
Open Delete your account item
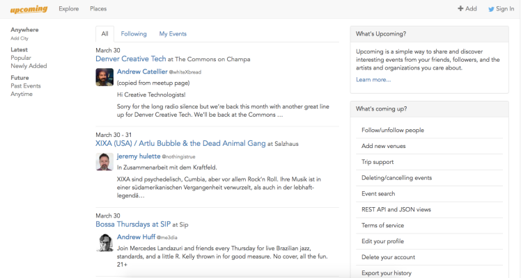(x=429, y=257)
